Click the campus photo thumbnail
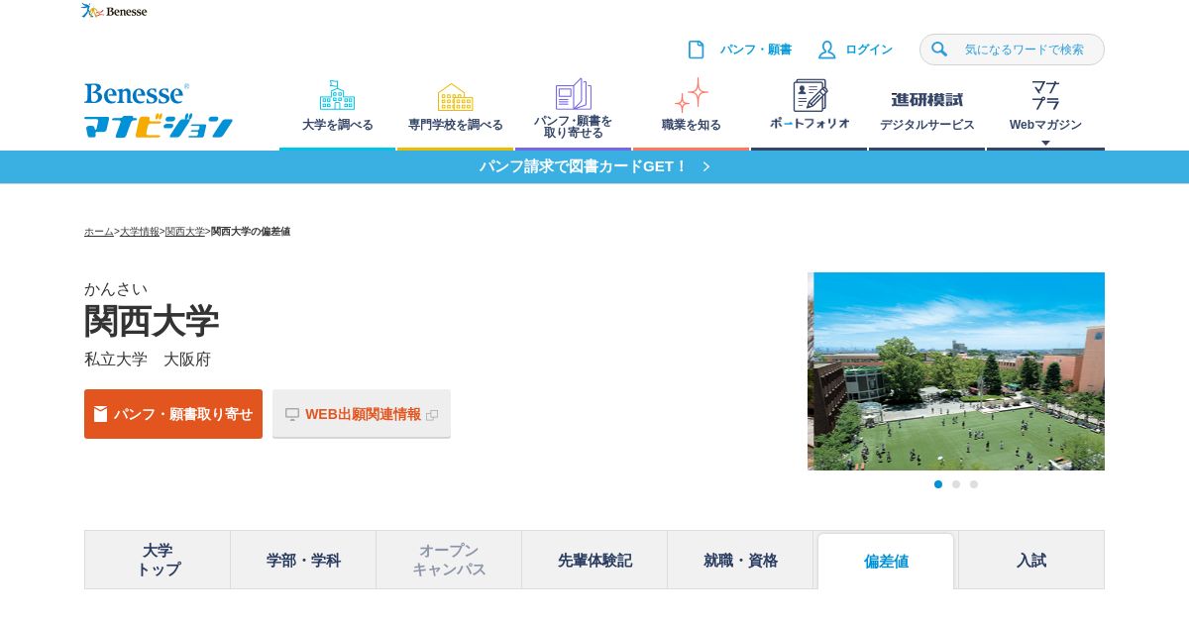 pos(956,371)
